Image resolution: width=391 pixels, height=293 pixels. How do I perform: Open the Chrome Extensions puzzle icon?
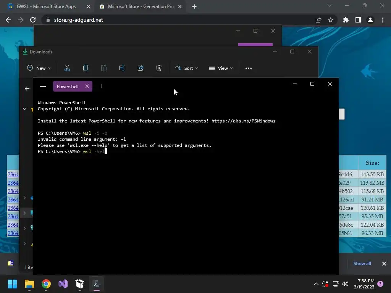(346, 20)
